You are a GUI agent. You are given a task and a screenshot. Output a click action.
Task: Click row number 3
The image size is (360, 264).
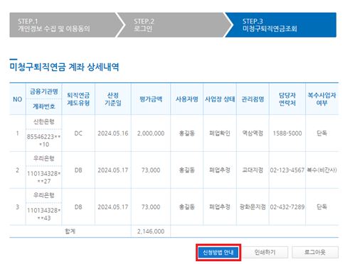pyautogui.click(x=18, y=207)
